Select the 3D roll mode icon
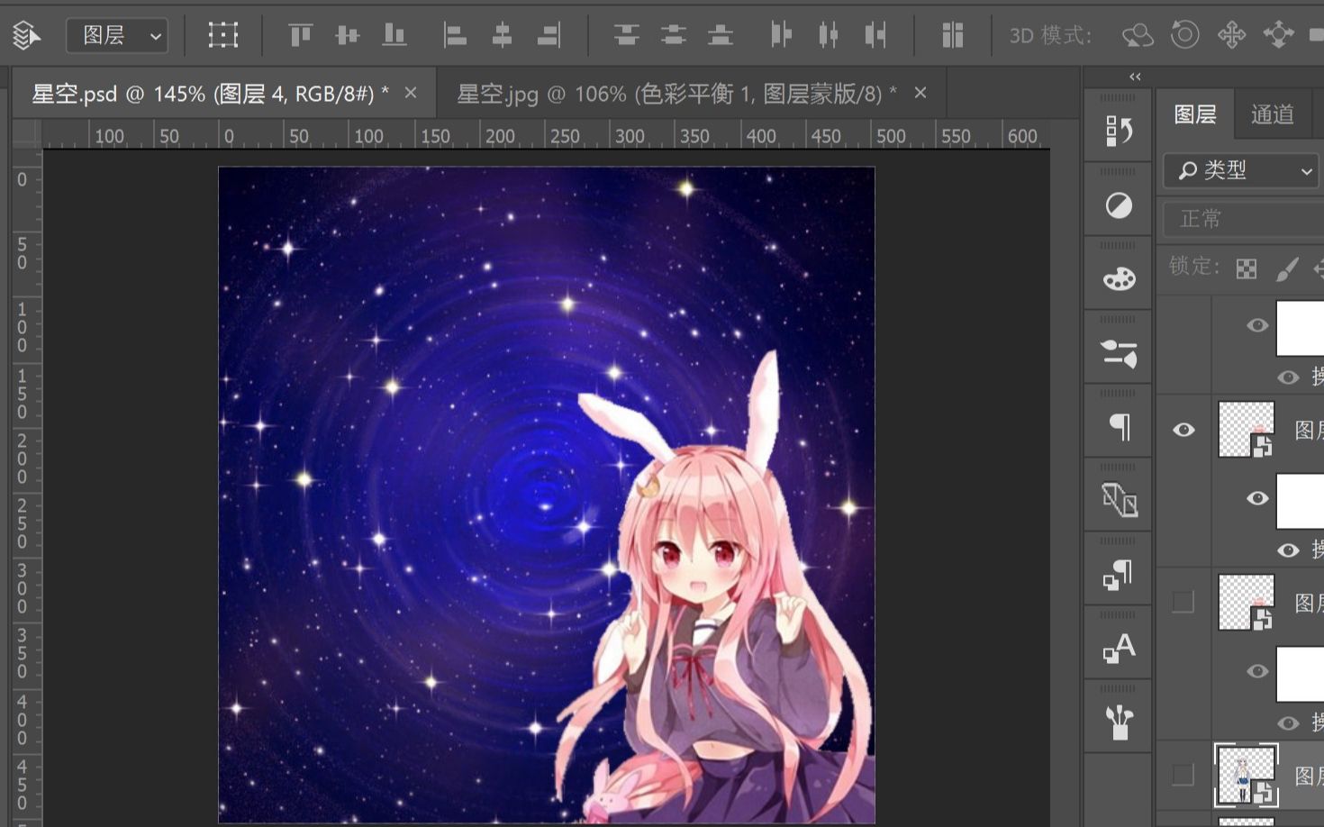The width and height of the screenshot is (1324, 827). tap(1184, 35)
